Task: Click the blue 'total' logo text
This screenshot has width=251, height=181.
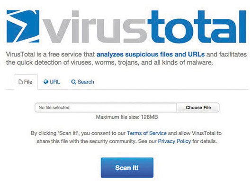Action: pos(197,26)
